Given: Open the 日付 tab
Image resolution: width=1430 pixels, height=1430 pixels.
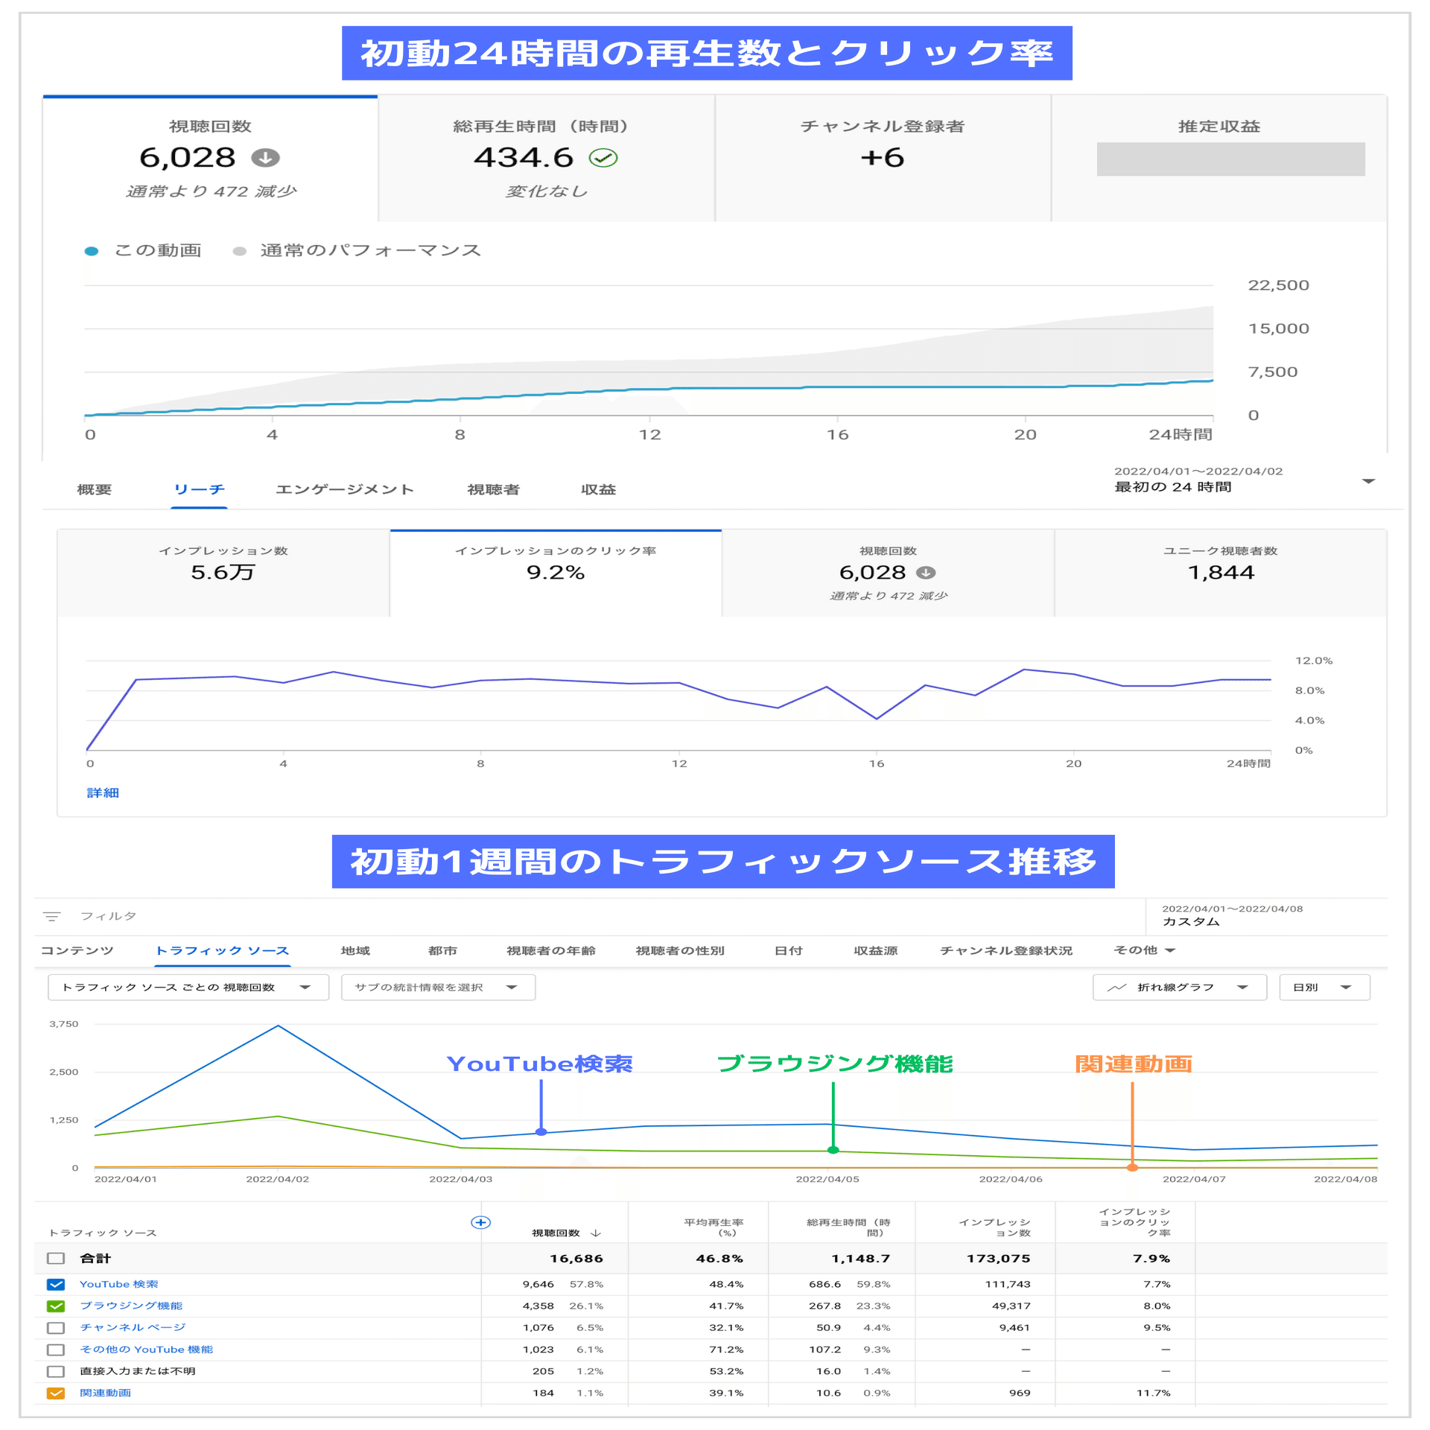Looking at the screenshot, I should [x=789, y=951].
